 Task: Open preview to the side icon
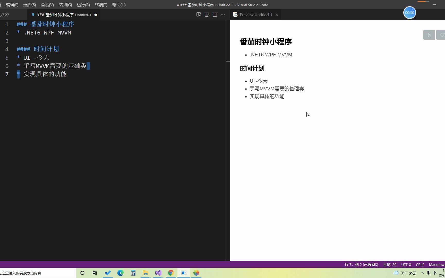(207, 15)
